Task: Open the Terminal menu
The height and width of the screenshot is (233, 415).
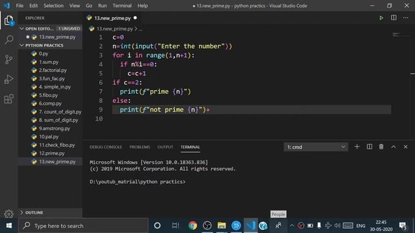Action: click(x=122, y=6)
